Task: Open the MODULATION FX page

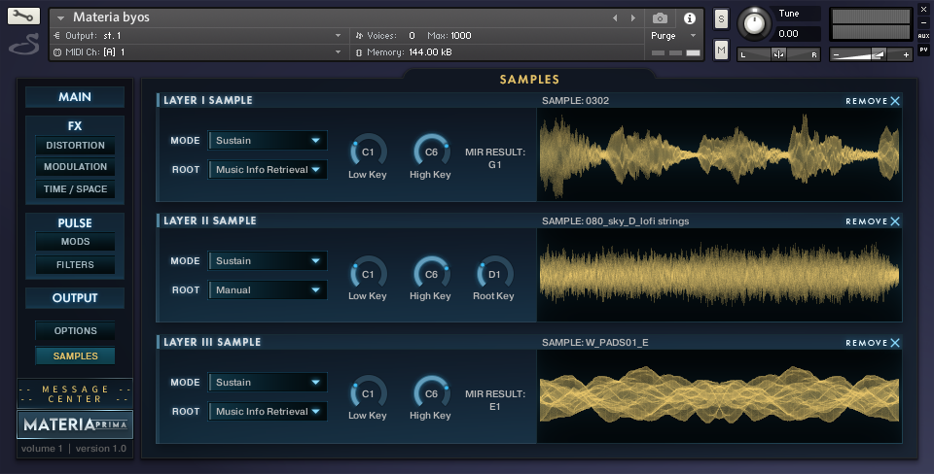Action: click(x=75, y=167)
